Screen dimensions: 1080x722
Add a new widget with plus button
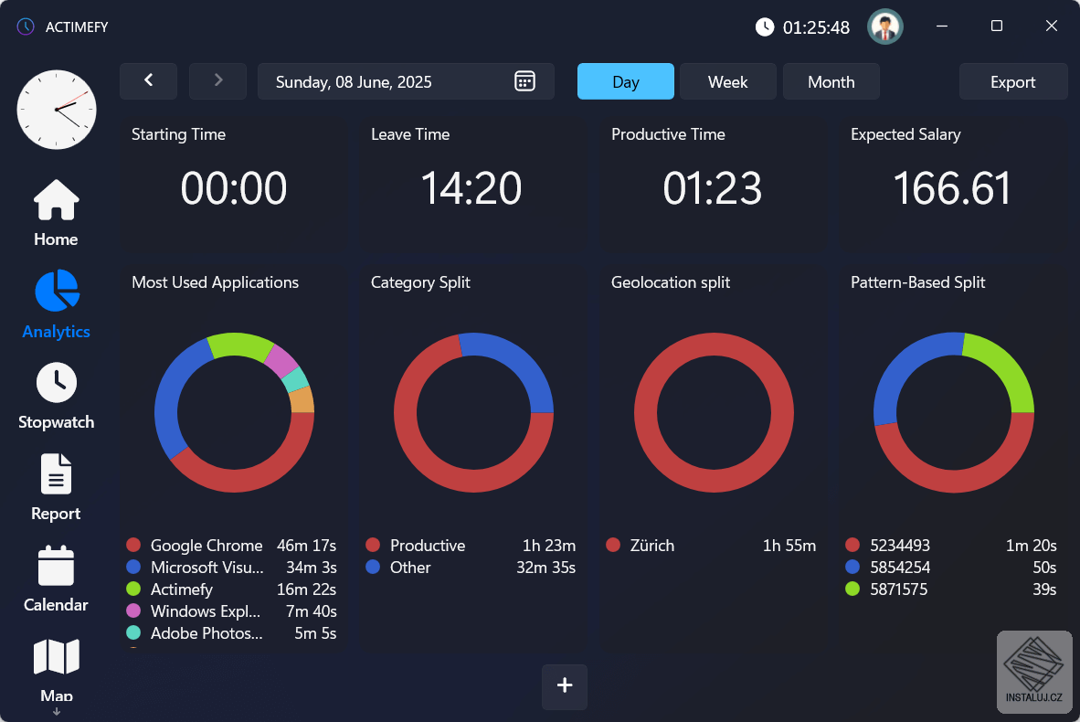click(x=565, y=686)
